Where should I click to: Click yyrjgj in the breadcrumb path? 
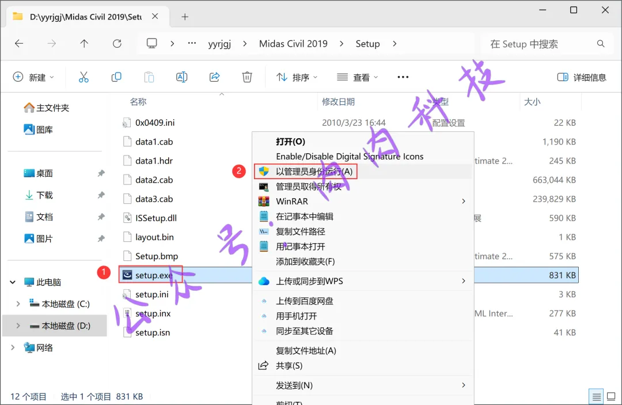pyautogui.click(x=219, y=44)
